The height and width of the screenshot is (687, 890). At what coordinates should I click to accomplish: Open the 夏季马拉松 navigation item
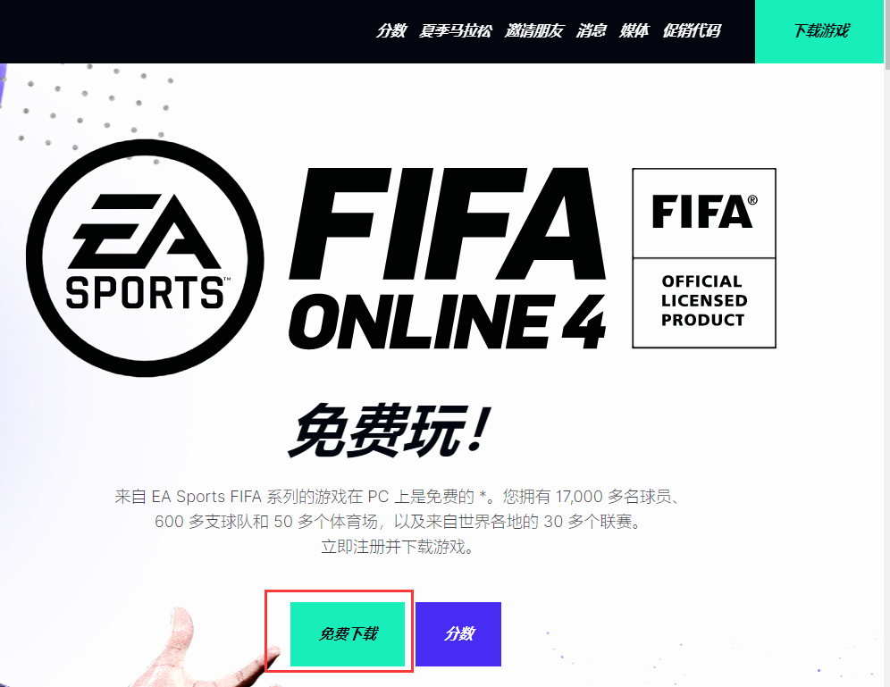coord(455,30)
